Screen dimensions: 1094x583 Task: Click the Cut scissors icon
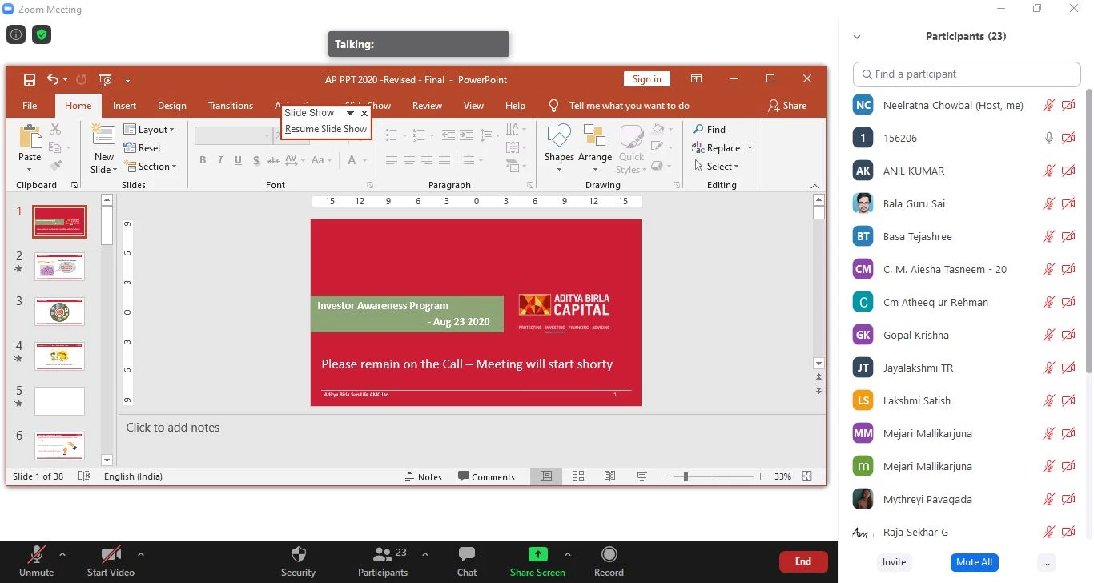[x=55, y=129]
